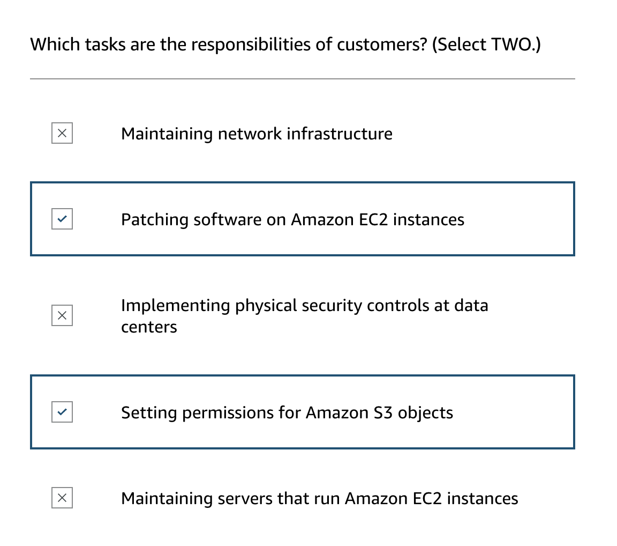Click the word "centers" on the wrapped line

pos(149,327)
